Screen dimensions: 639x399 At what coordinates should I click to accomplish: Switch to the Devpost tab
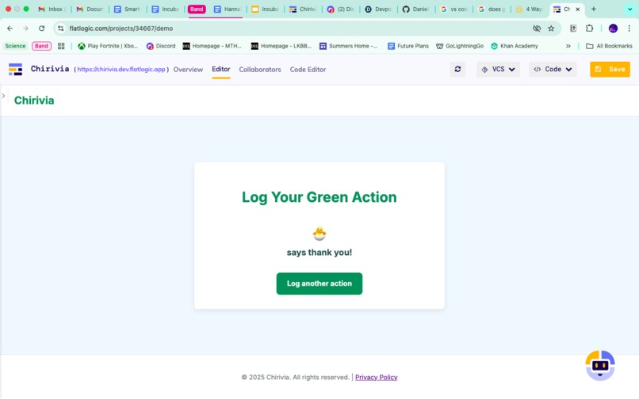[378, 9]
